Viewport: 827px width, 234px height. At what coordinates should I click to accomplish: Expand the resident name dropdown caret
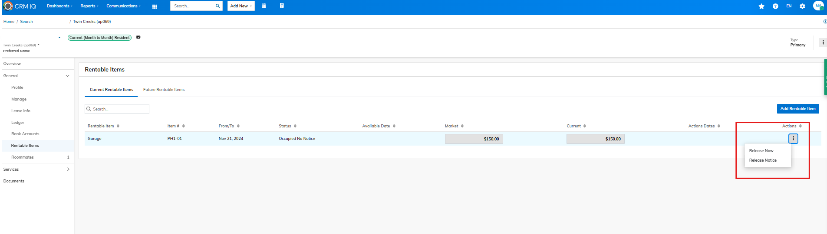coord(59,38)
